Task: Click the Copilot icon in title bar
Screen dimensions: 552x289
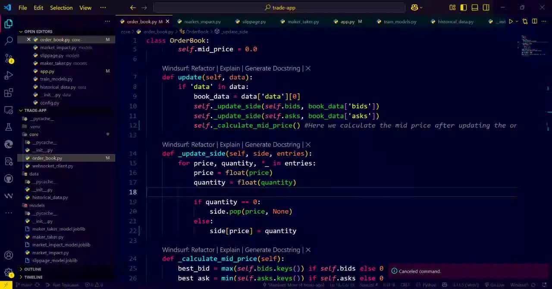Action: click(414, 8)
